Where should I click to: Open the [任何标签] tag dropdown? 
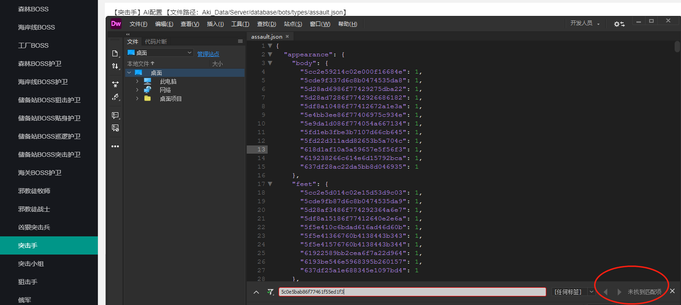coord(573,292)
